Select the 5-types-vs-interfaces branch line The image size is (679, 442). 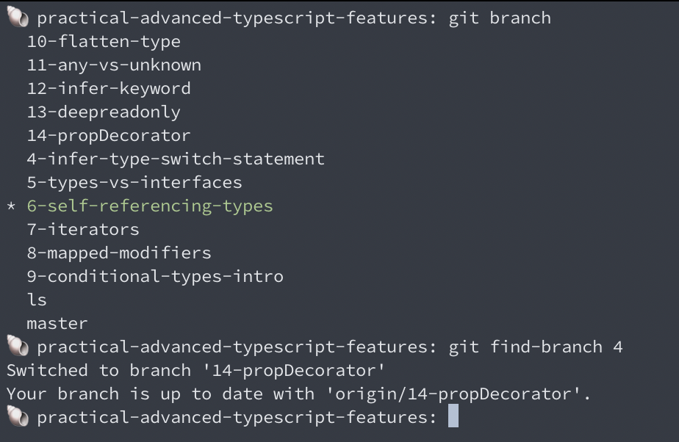point(134,183)
